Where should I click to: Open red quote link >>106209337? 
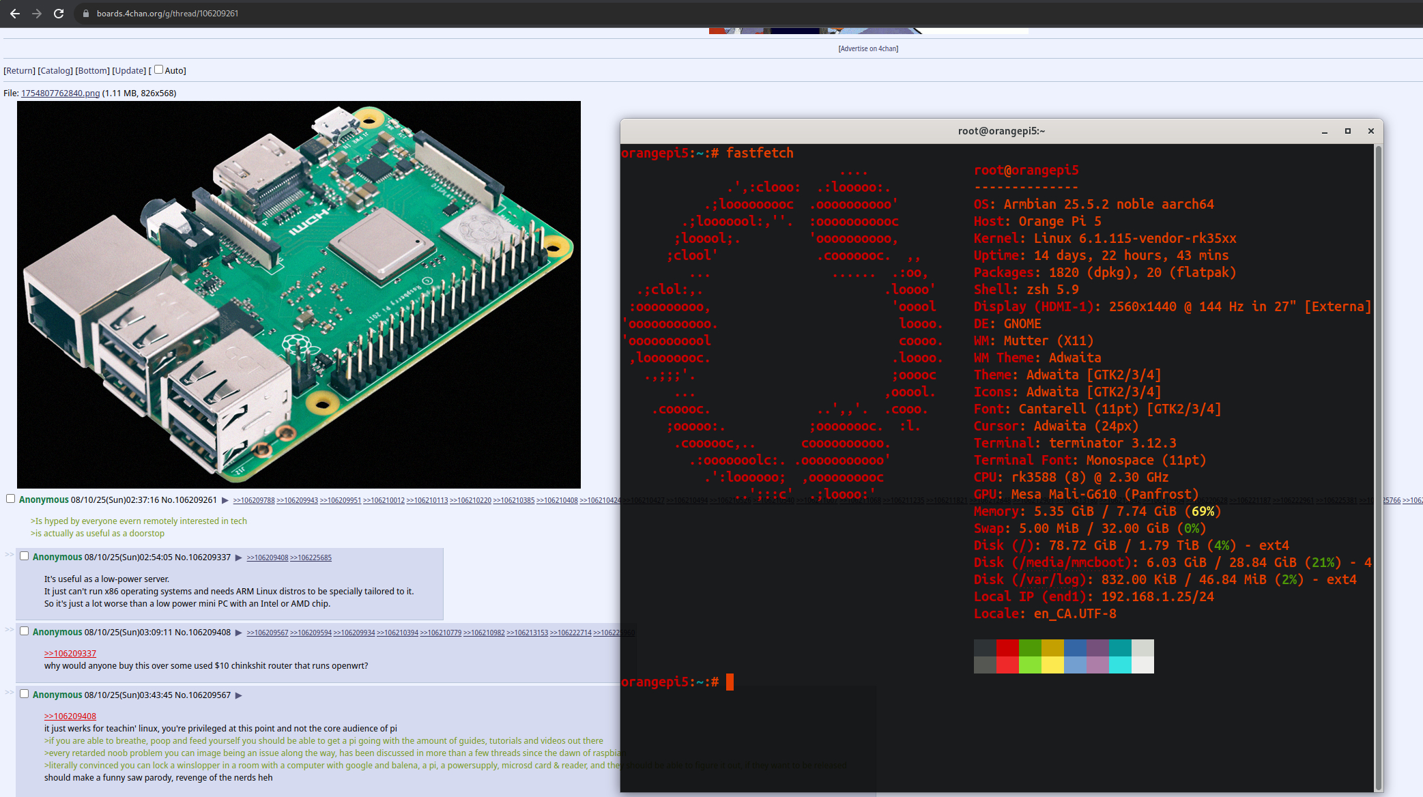pos(70,654)
